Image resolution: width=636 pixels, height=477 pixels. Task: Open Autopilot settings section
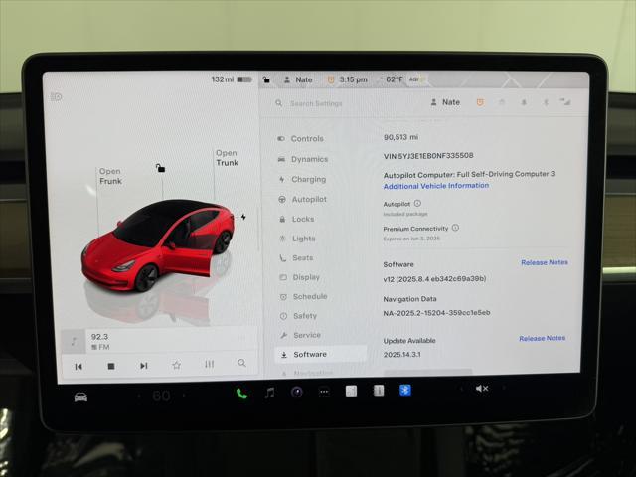[303, 199]
